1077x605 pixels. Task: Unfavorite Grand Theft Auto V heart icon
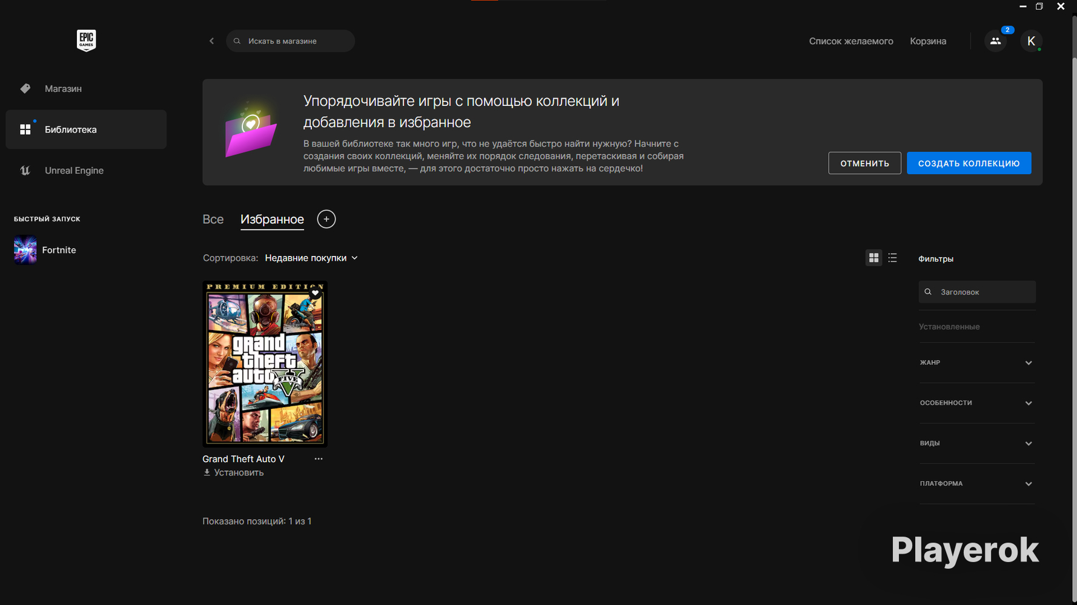coord(315,293)
